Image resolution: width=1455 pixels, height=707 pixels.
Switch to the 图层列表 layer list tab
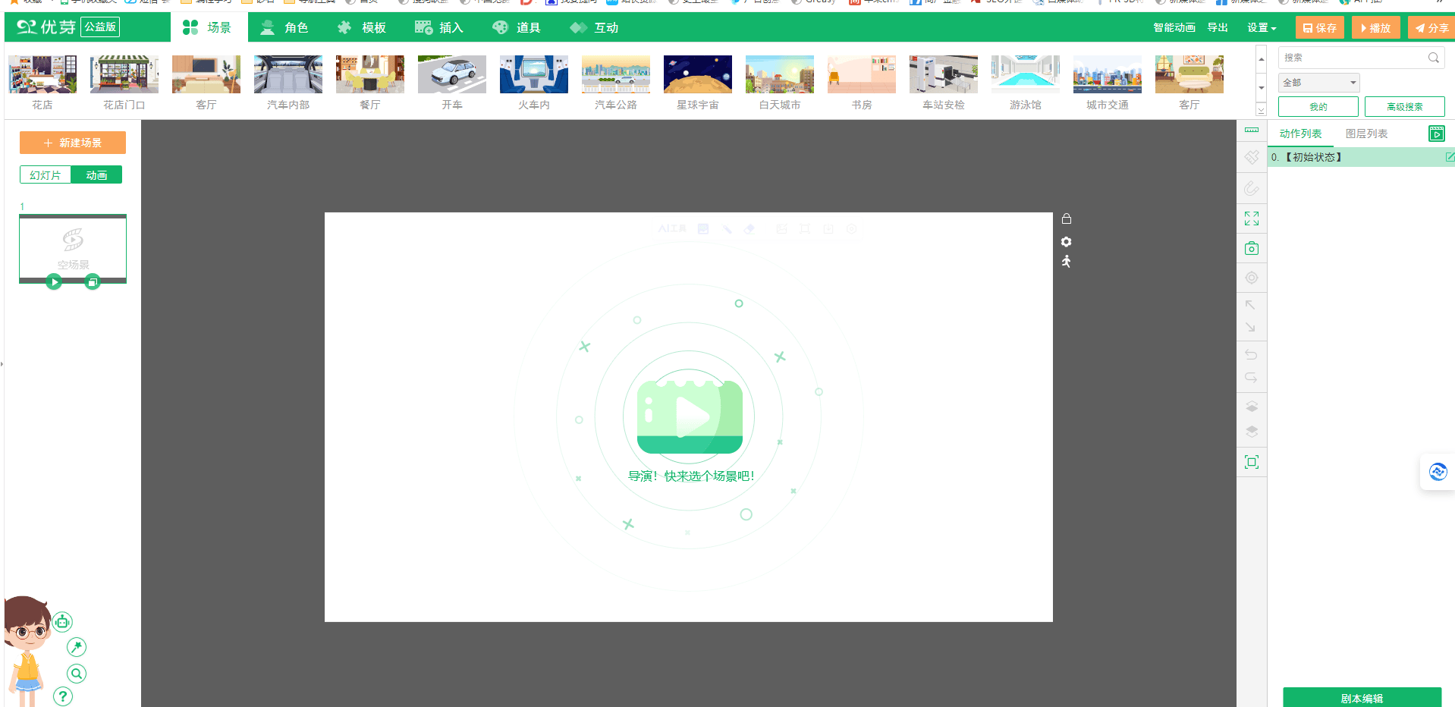[x=1366, y=134]
